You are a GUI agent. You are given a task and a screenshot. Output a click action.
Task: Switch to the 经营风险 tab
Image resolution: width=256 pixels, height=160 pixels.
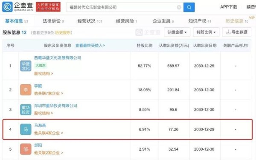click(126, 21)
